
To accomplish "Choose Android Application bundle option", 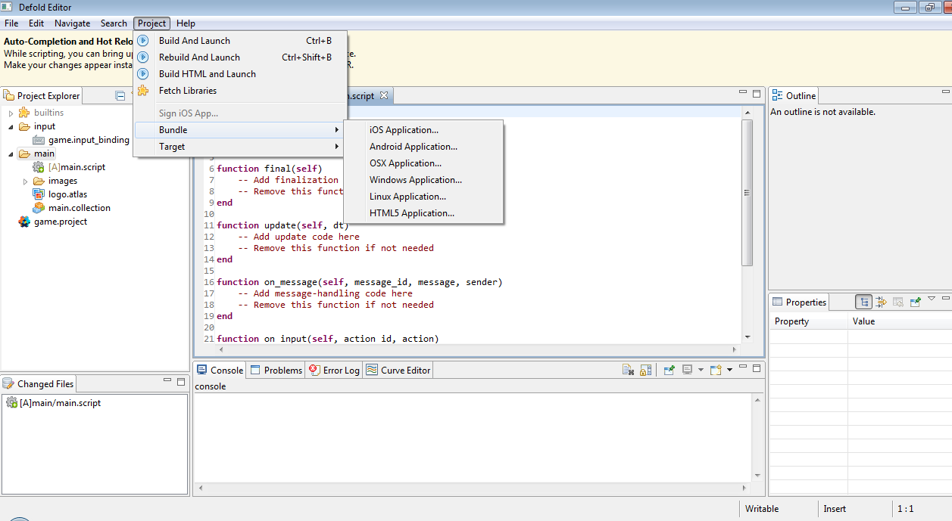I will tap(423, 147).
